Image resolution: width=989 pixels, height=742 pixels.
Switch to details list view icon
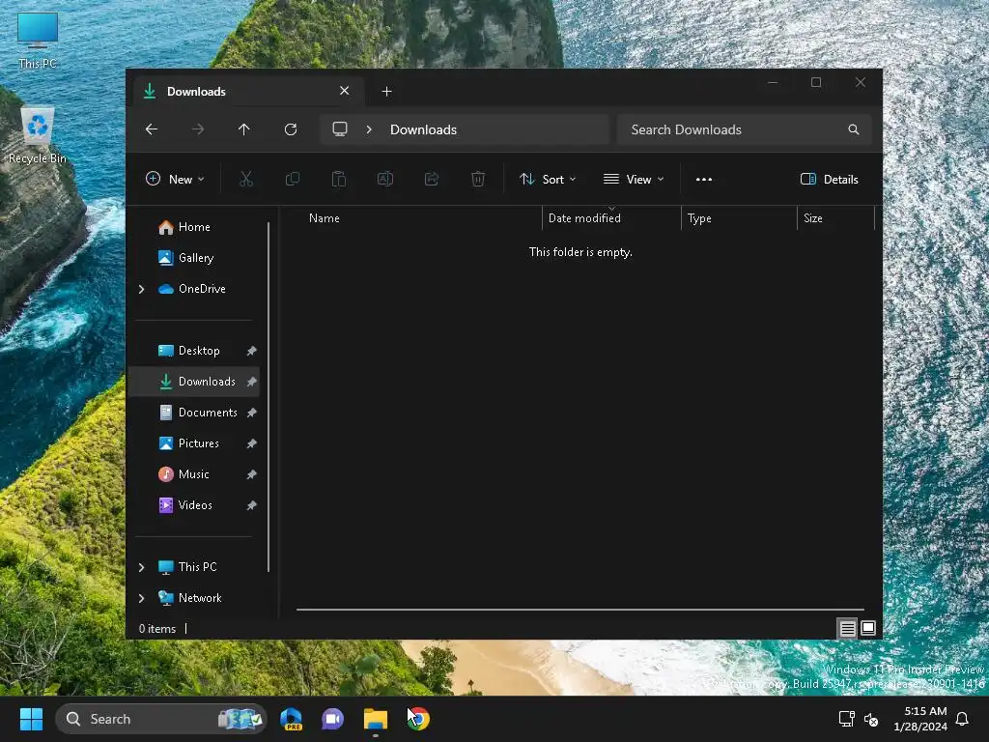point(847,628)
